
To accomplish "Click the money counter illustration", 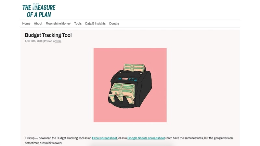I will tap(130, 85).
